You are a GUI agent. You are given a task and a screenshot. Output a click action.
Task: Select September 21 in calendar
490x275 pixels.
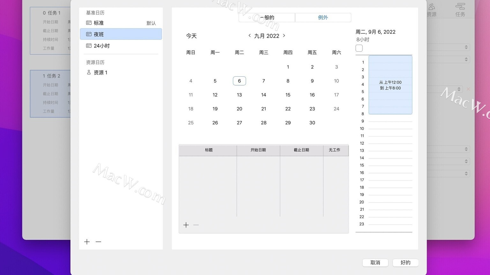tap(264, 109)
